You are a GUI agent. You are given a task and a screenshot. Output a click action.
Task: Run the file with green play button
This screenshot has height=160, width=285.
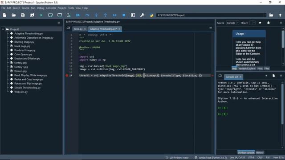pyautogui.click(x=41, y=15)
